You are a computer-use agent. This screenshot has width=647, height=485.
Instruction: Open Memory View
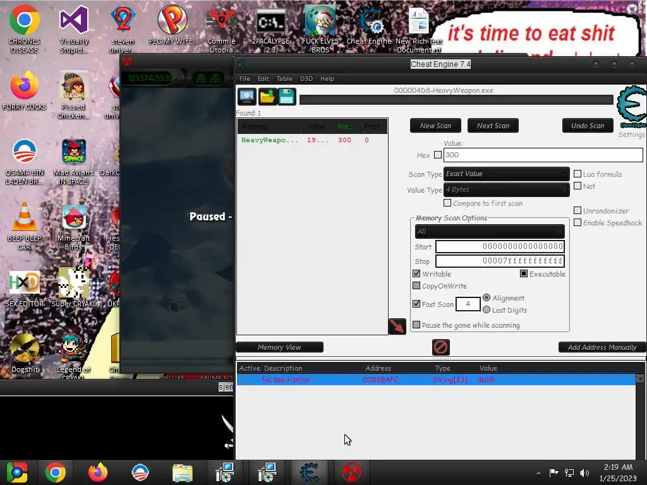click(x=279, y=347)
